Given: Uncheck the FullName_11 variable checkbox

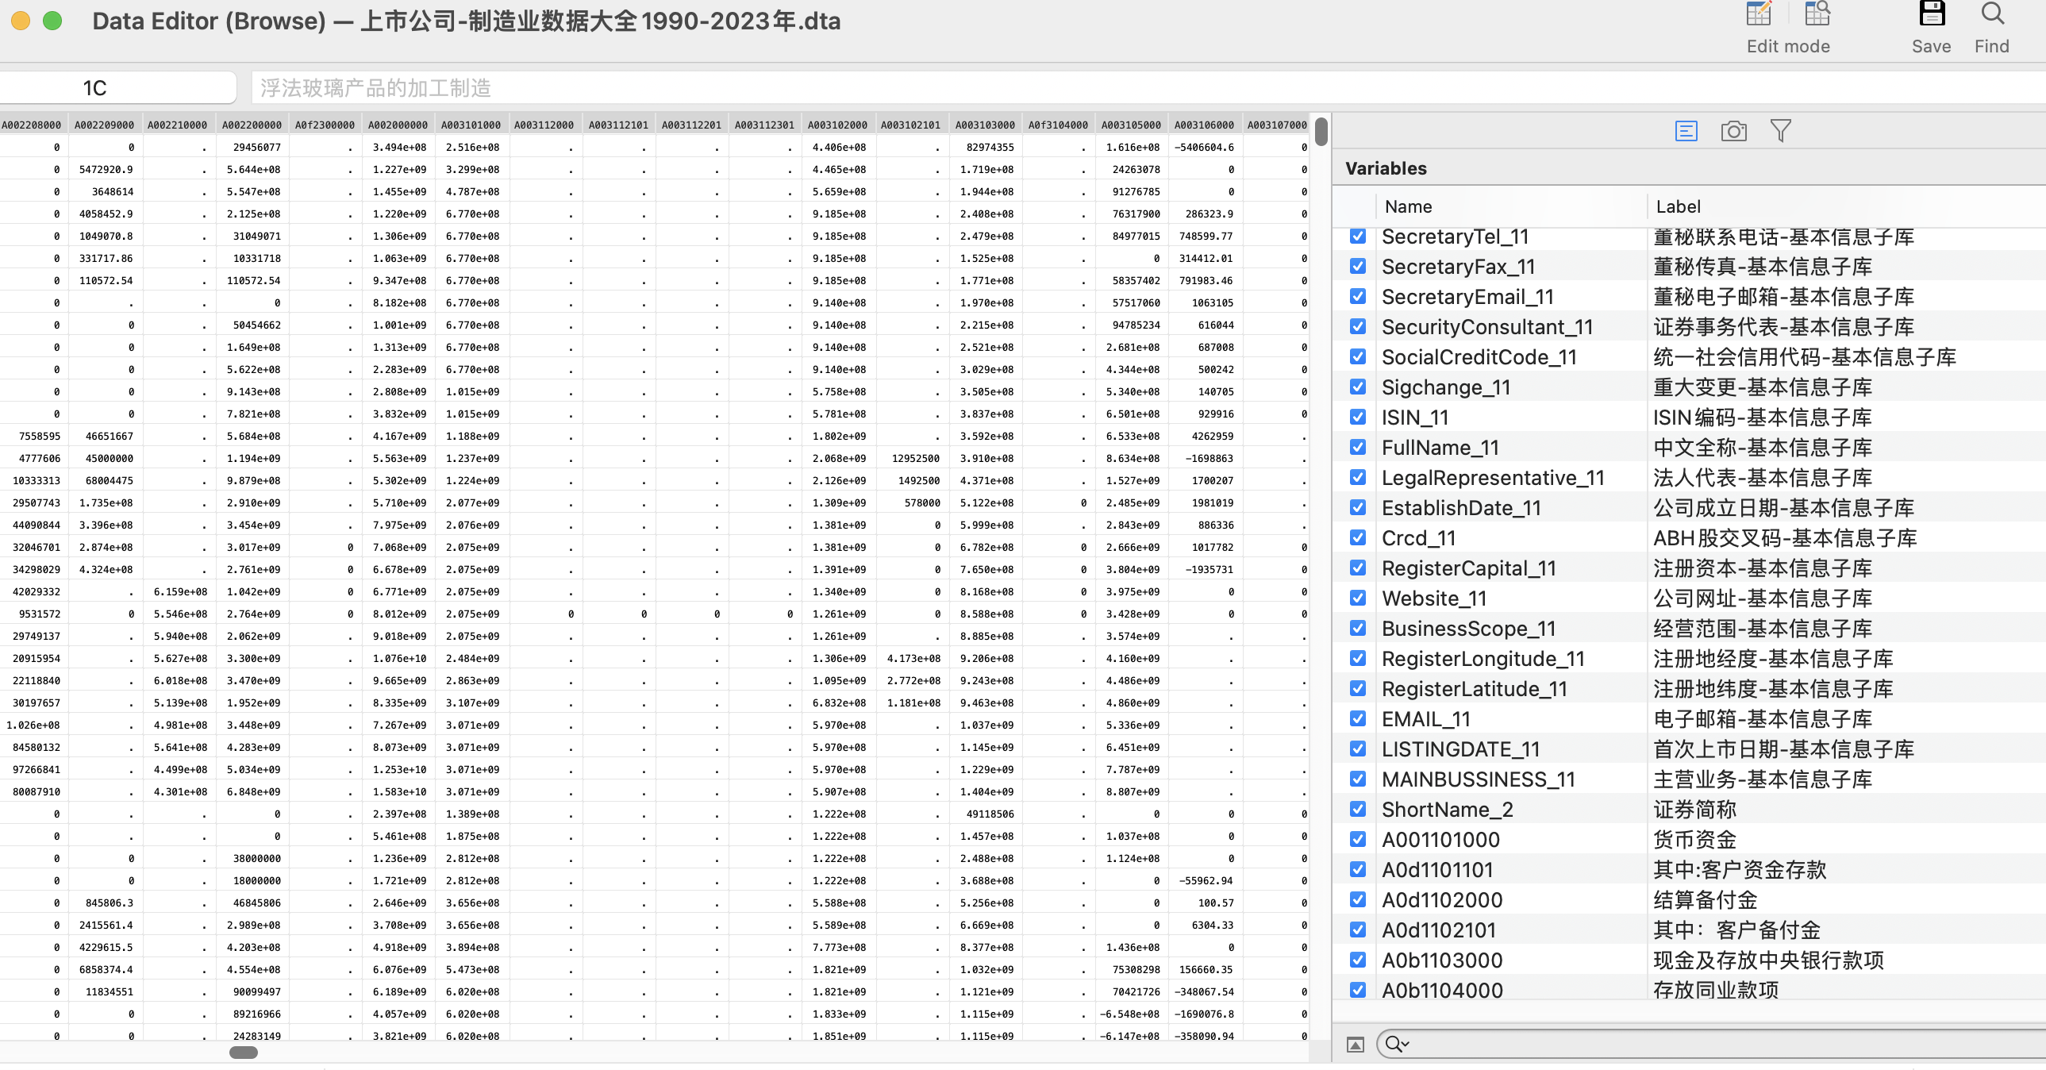Looking at the screenshot, I should pos(1358,447).
